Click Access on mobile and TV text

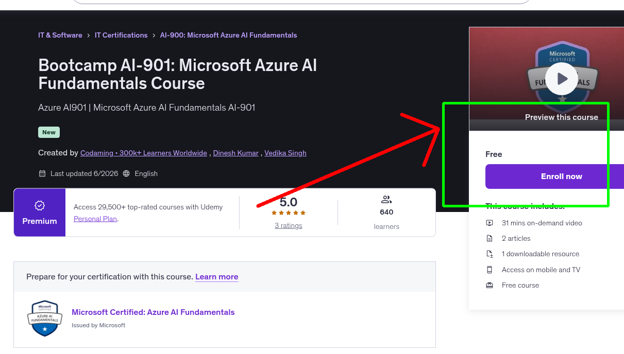pyautogui.click(x=541, y=270)
